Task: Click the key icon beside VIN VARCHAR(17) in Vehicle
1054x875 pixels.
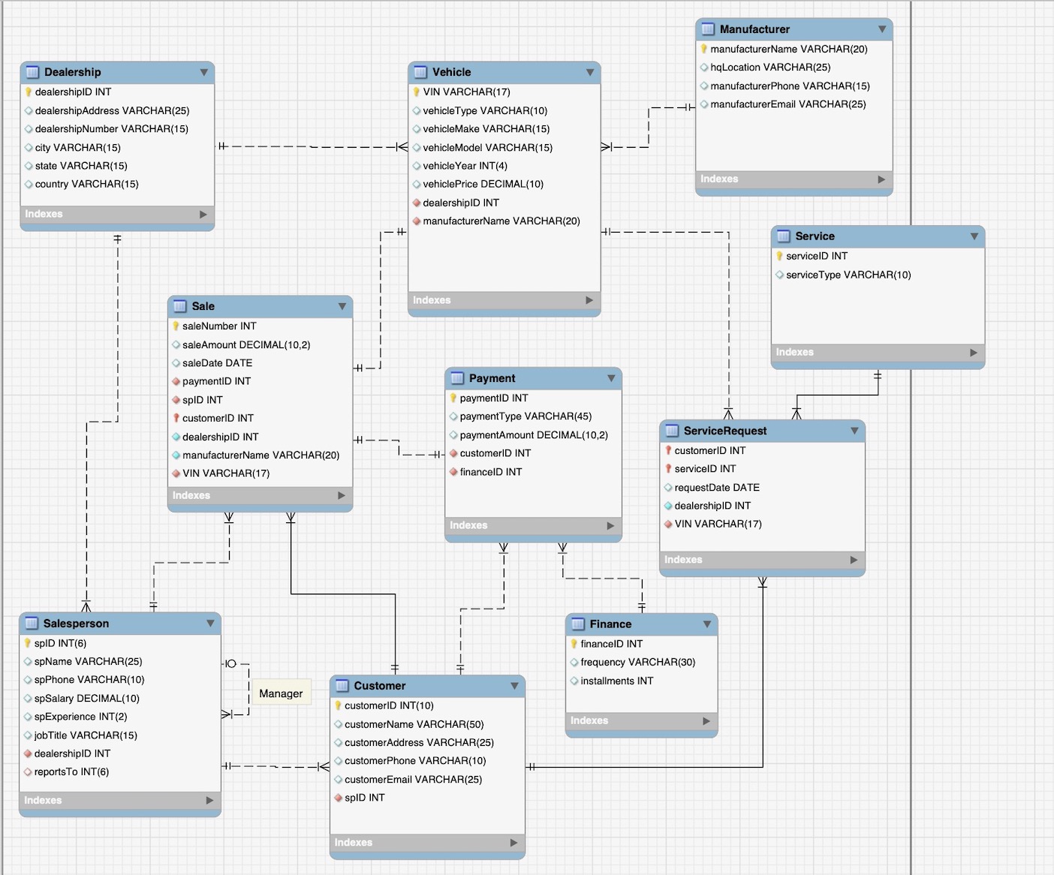Action: tap(417, 92)
